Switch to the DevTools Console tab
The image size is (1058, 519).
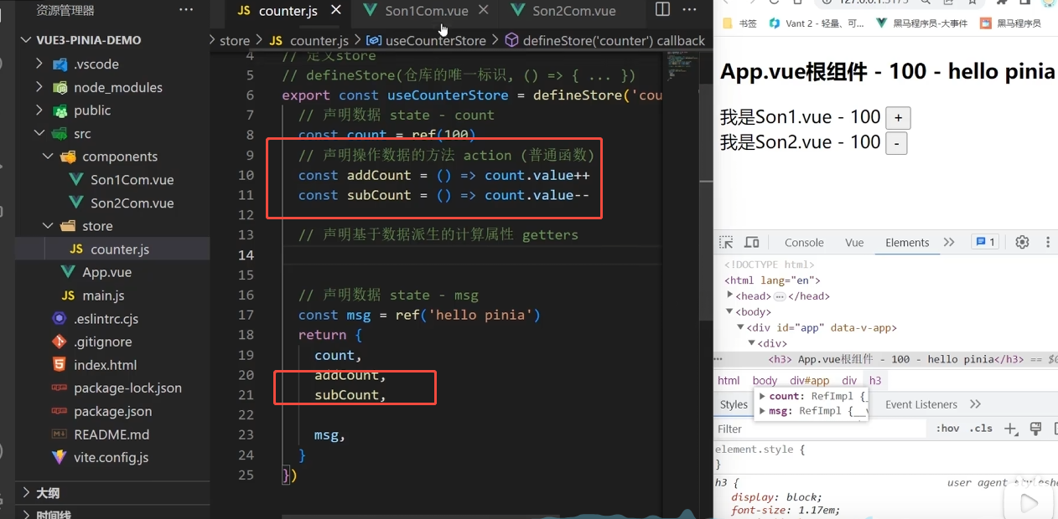coord(804,243)
